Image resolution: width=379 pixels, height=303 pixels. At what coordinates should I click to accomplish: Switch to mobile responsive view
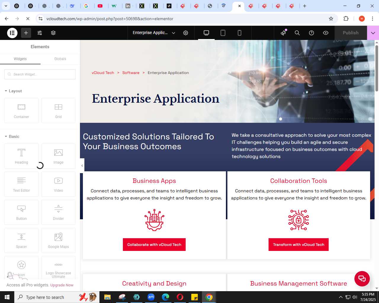pyautogui.click(x=240, y=33)
